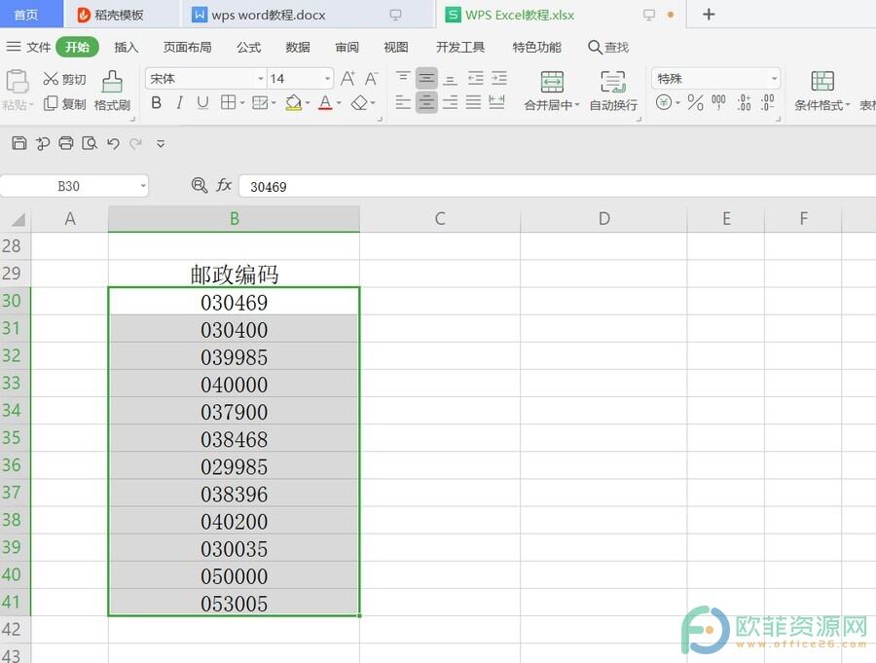
Task: Toggle Underline formatting
Action: pos(202,103)
